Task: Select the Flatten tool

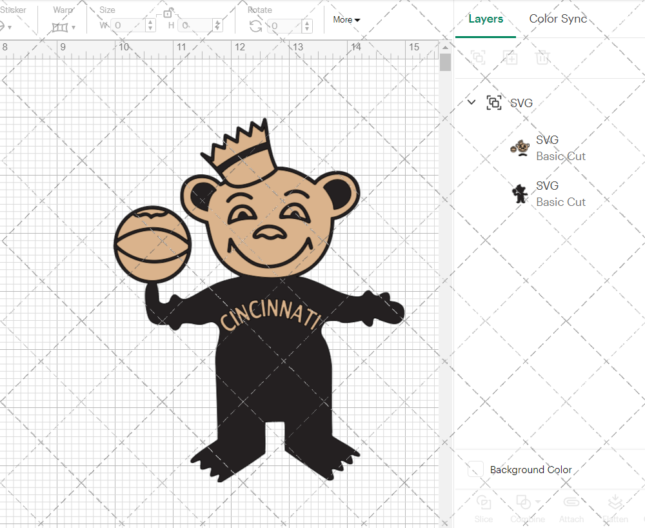Action: click(615, 508)
